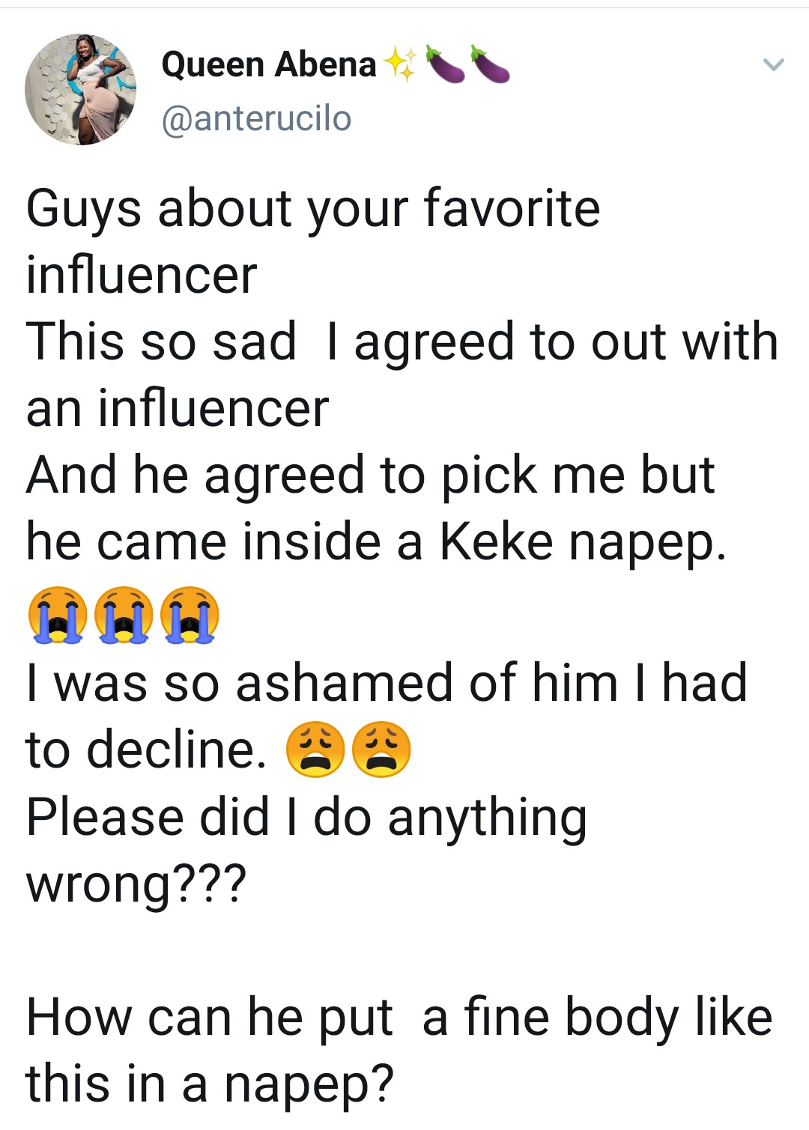Click the words "Keke napep."
This screenshot has width=809, height=1130.
click(583, 542)
